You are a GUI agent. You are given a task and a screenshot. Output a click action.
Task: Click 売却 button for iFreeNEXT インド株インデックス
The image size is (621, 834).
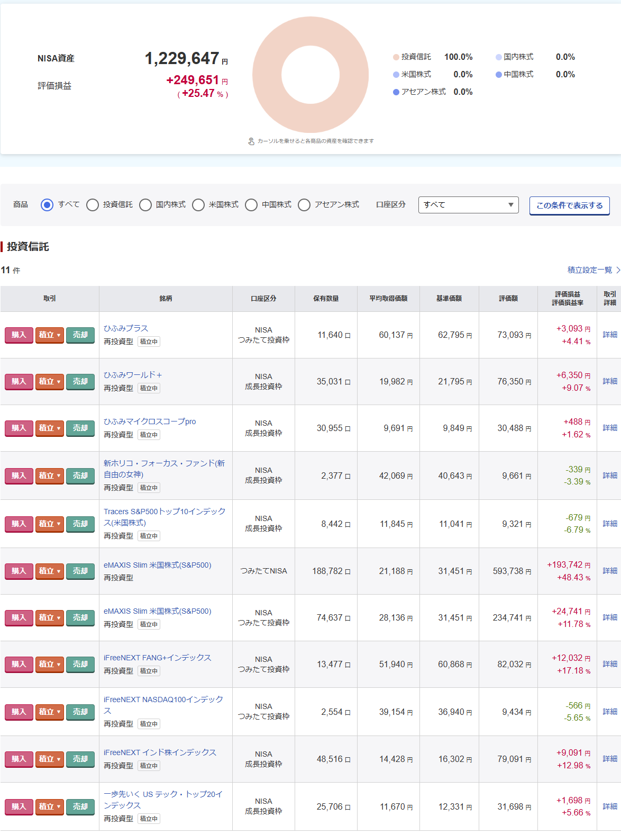pos(80,759)
